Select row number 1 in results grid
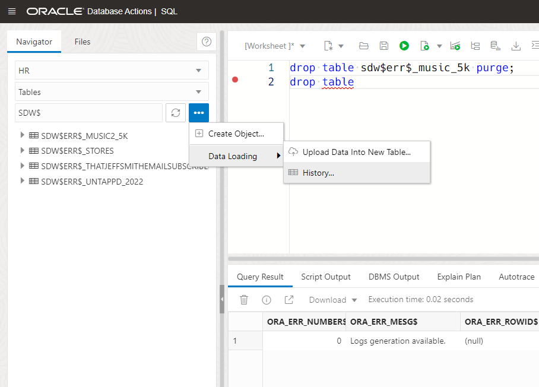Screen dimensions: 539x387 (245, 341)
